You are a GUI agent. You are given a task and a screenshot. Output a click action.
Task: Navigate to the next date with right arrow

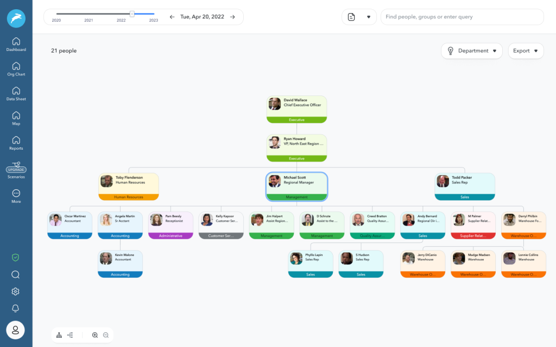[233, 17]
